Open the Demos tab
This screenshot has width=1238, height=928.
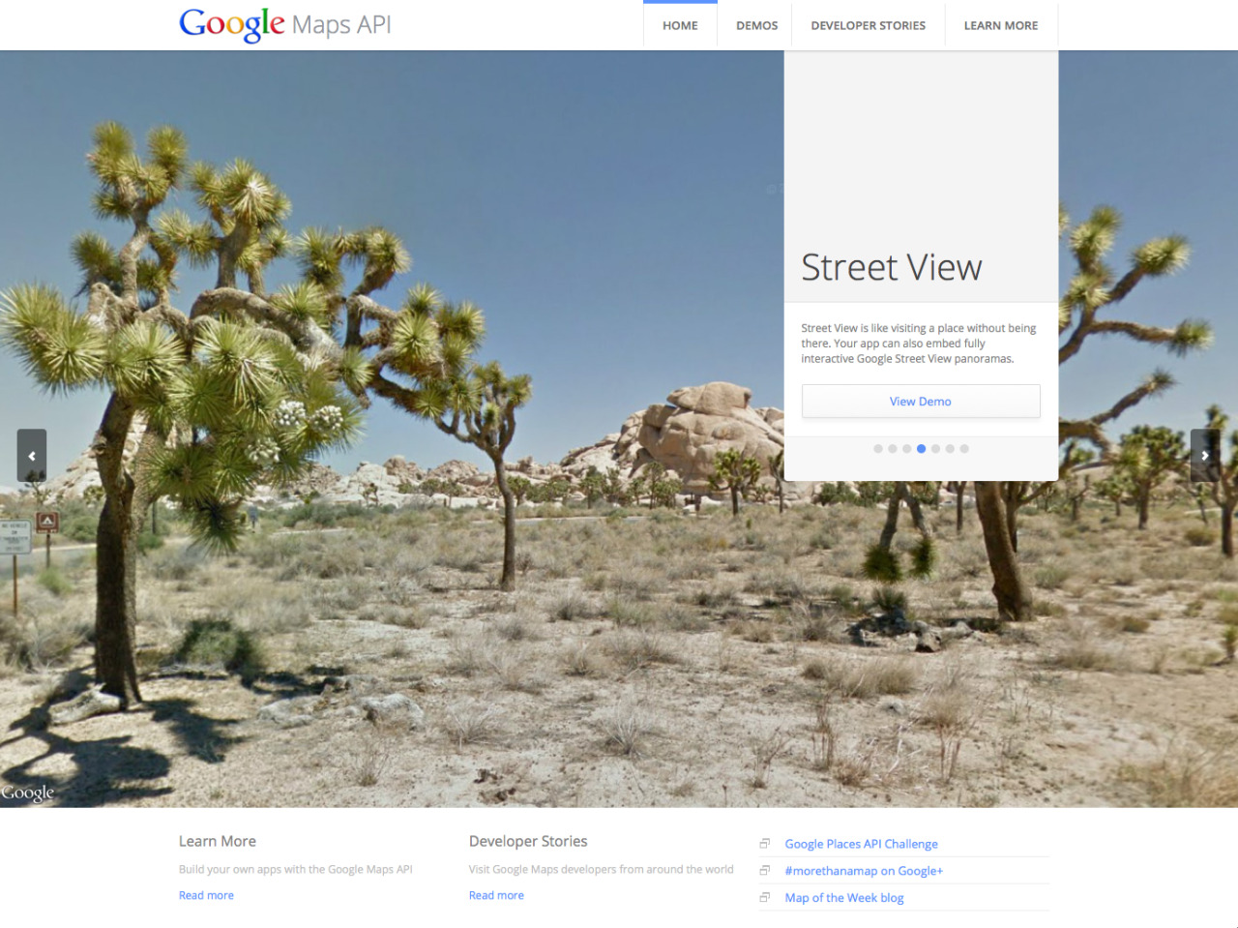[756, 25]
